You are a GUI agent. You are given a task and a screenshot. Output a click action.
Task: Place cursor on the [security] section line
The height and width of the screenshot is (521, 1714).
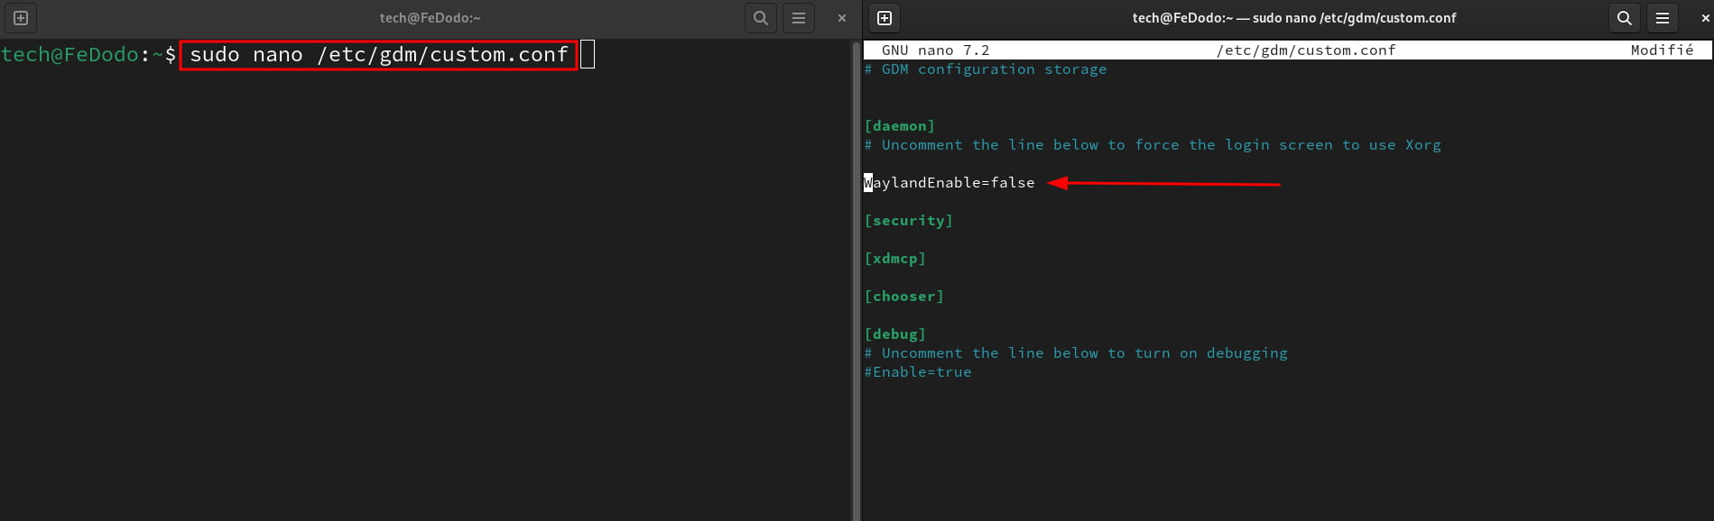point(908,221)
